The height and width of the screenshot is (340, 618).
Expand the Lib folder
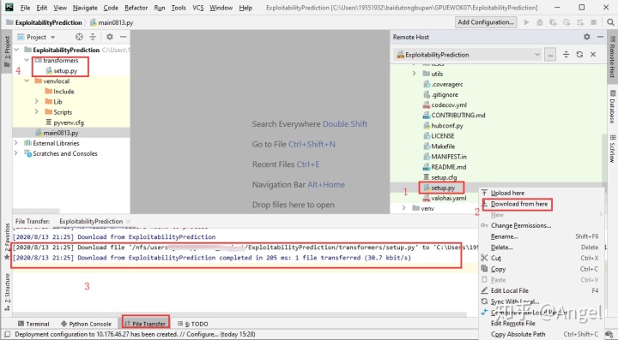pyautogui.click(x=37, y=101)
